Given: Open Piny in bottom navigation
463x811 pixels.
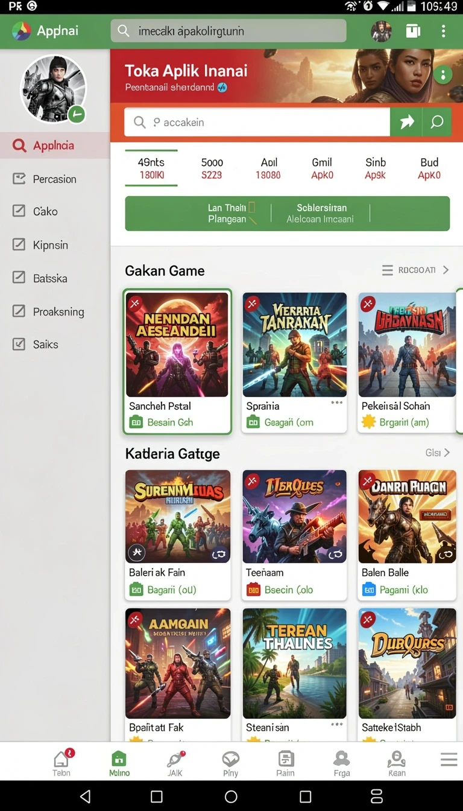Looking at the screenshot, I should 230,763.
